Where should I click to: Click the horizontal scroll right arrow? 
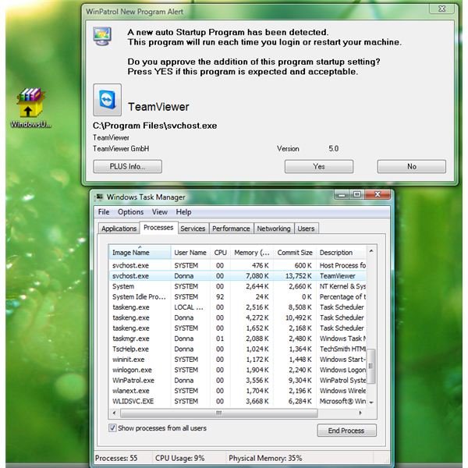coord(360,413)
